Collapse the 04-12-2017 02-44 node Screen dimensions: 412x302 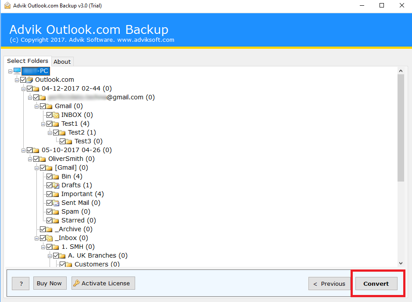coord(23,89)
